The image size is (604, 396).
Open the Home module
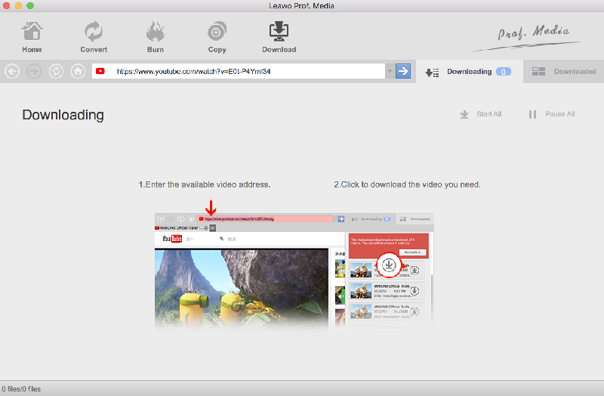32,37
